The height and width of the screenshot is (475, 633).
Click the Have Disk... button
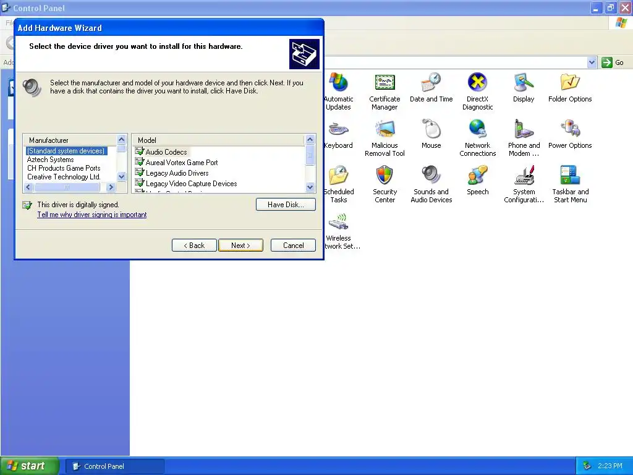(286, 204)
